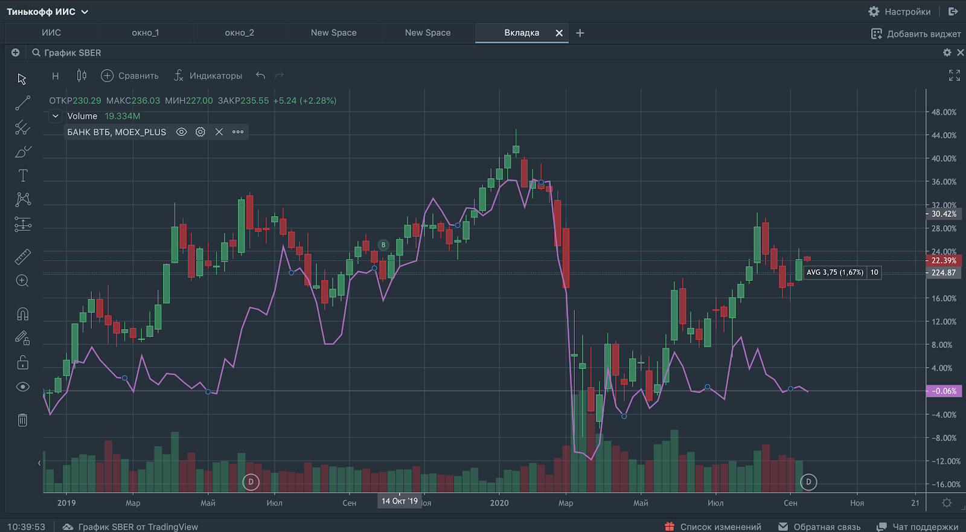Change candlestick chart style

(x=82, y=75)
